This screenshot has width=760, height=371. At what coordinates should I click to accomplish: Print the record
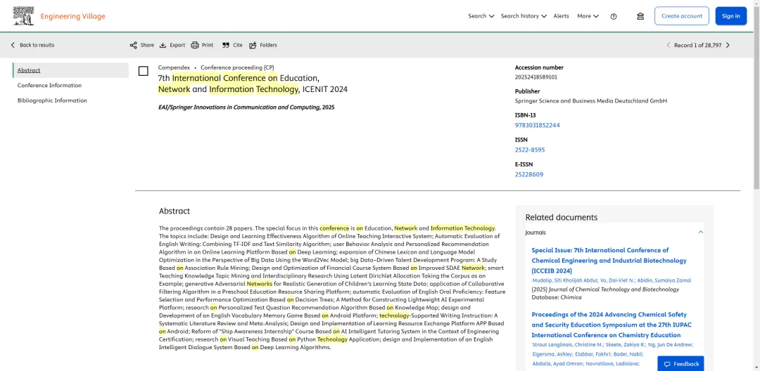point(202,45)
